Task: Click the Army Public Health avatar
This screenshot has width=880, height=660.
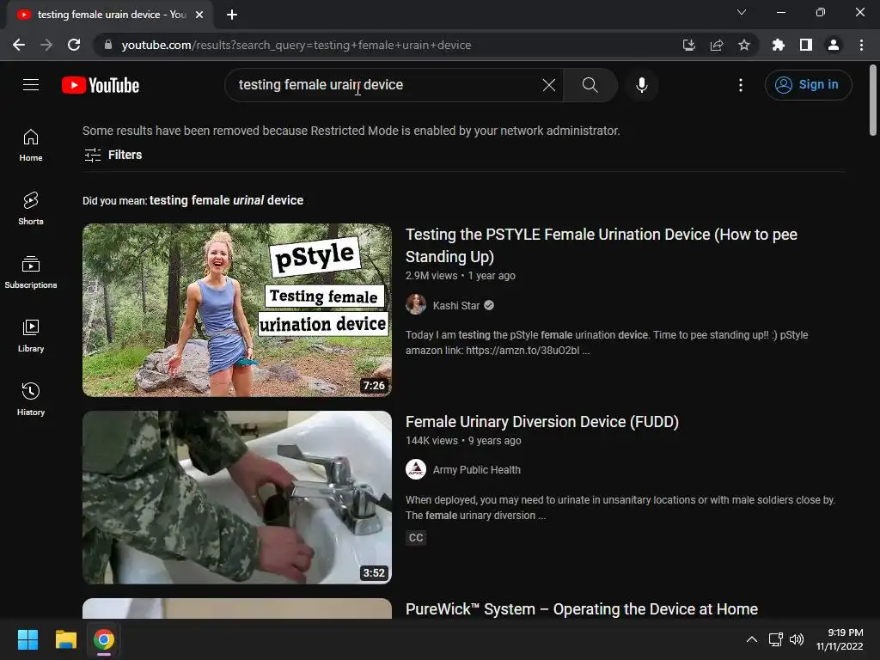Action: click(x=416, y=468)
